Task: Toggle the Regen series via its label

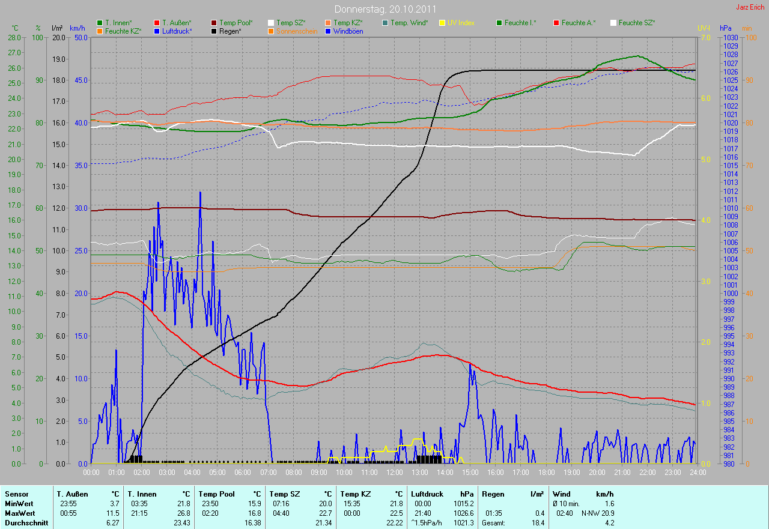Action: coord(230,31)
